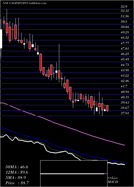
Task: Click the 46.25 price axis label
Action: click(125, 54)
